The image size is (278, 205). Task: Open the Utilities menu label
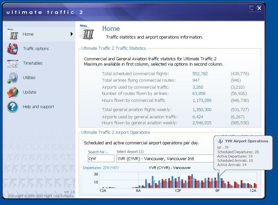click(29, 78)
